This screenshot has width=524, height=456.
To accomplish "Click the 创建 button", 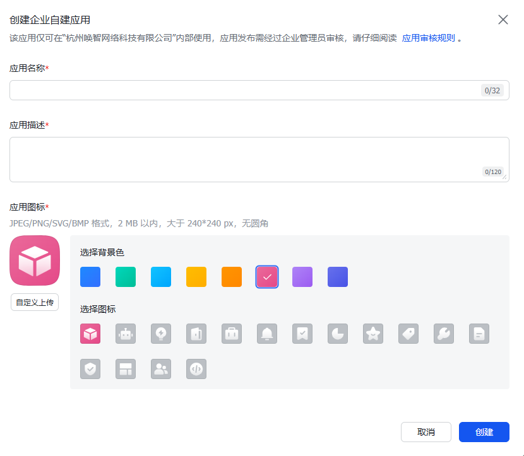I will [484, 432].
